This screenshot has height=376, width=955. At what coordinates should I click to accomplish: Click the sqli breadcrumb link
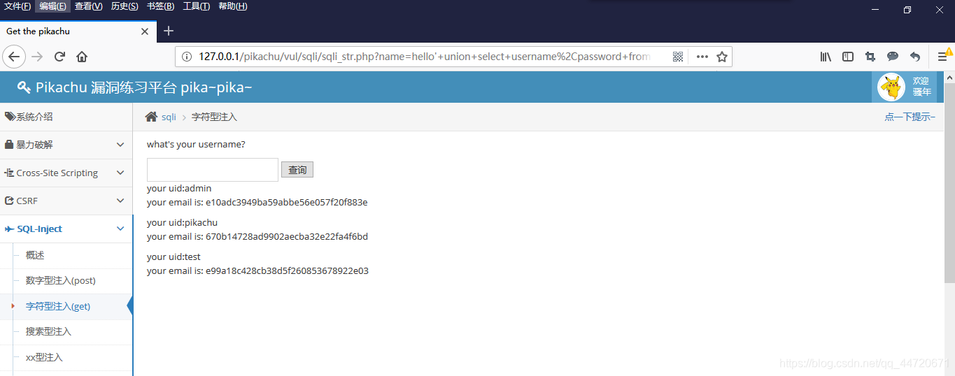tap(169, 117)
